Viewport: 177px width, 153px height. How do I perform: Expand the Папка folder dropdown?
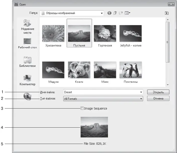102,13
